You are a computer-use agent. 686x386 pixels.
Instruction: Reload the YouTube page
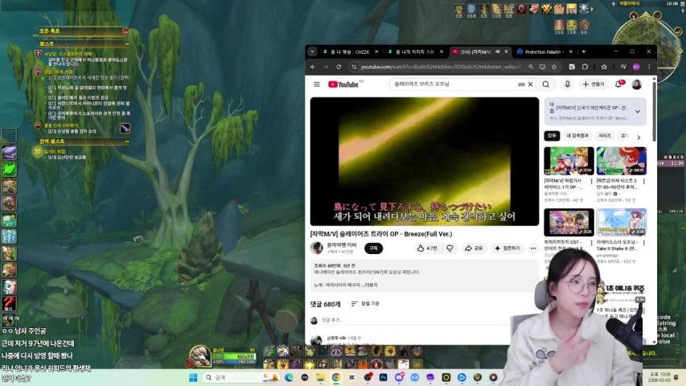point(339,67)
